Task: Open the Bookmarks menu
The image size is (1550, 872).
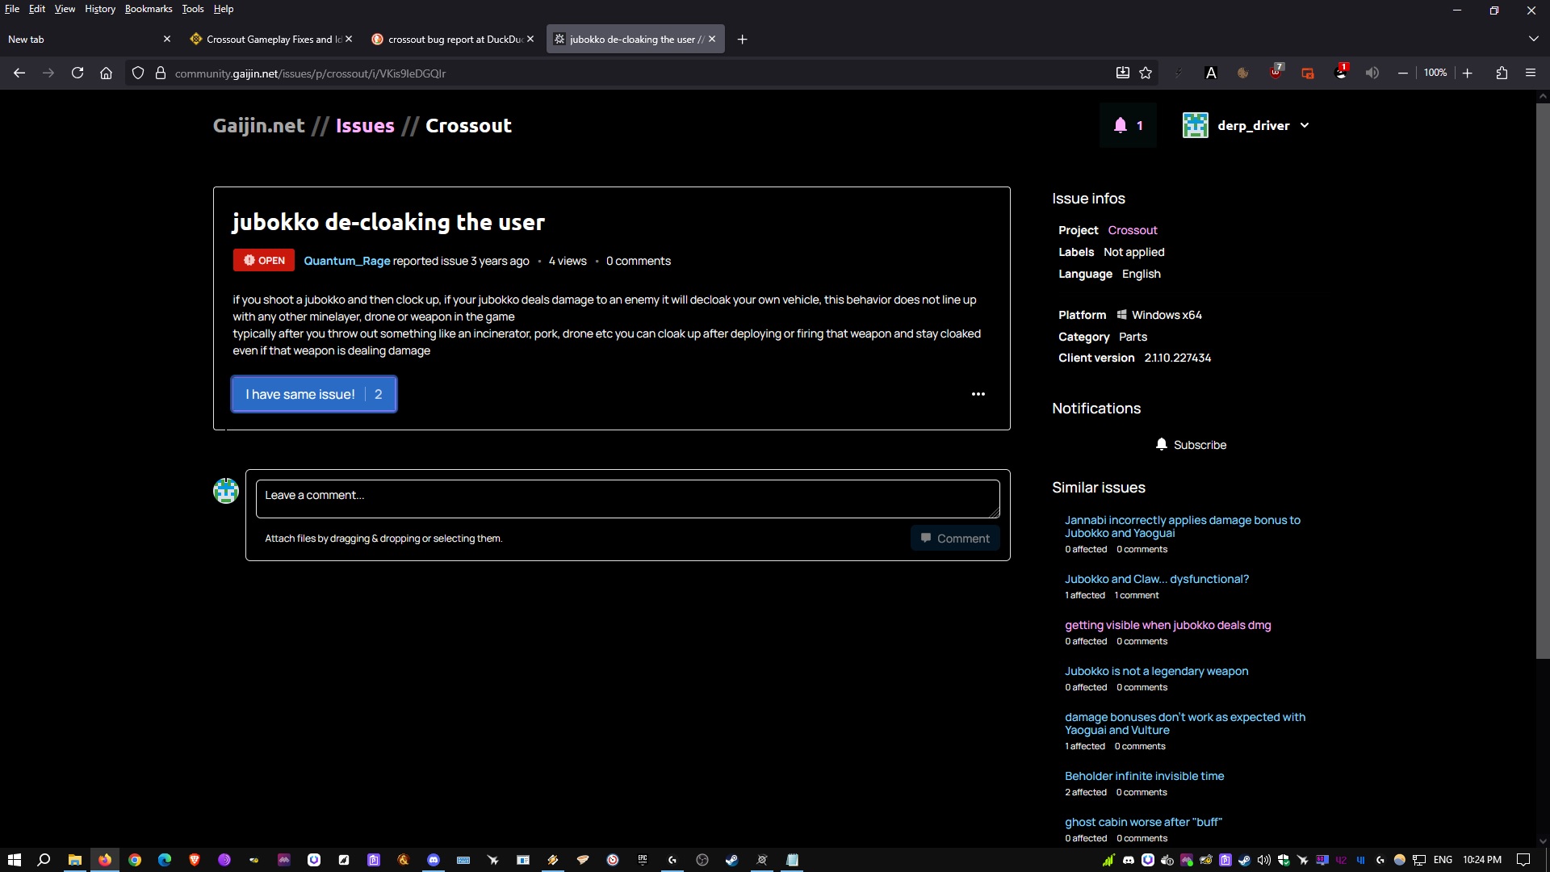Action: pos(149,9)
